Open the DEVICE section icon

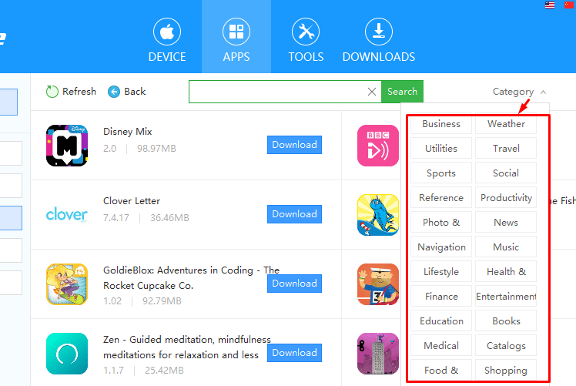167,32
